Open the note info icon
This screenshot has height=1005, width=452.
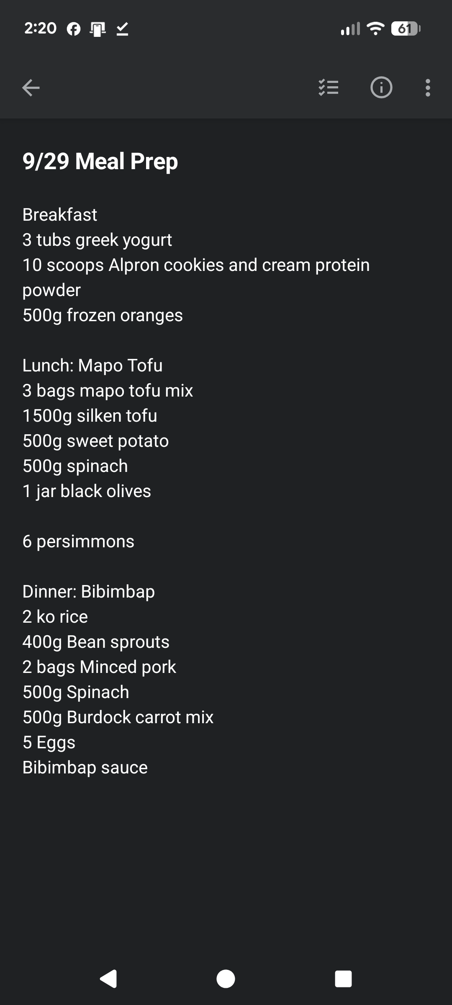[381, 88]
